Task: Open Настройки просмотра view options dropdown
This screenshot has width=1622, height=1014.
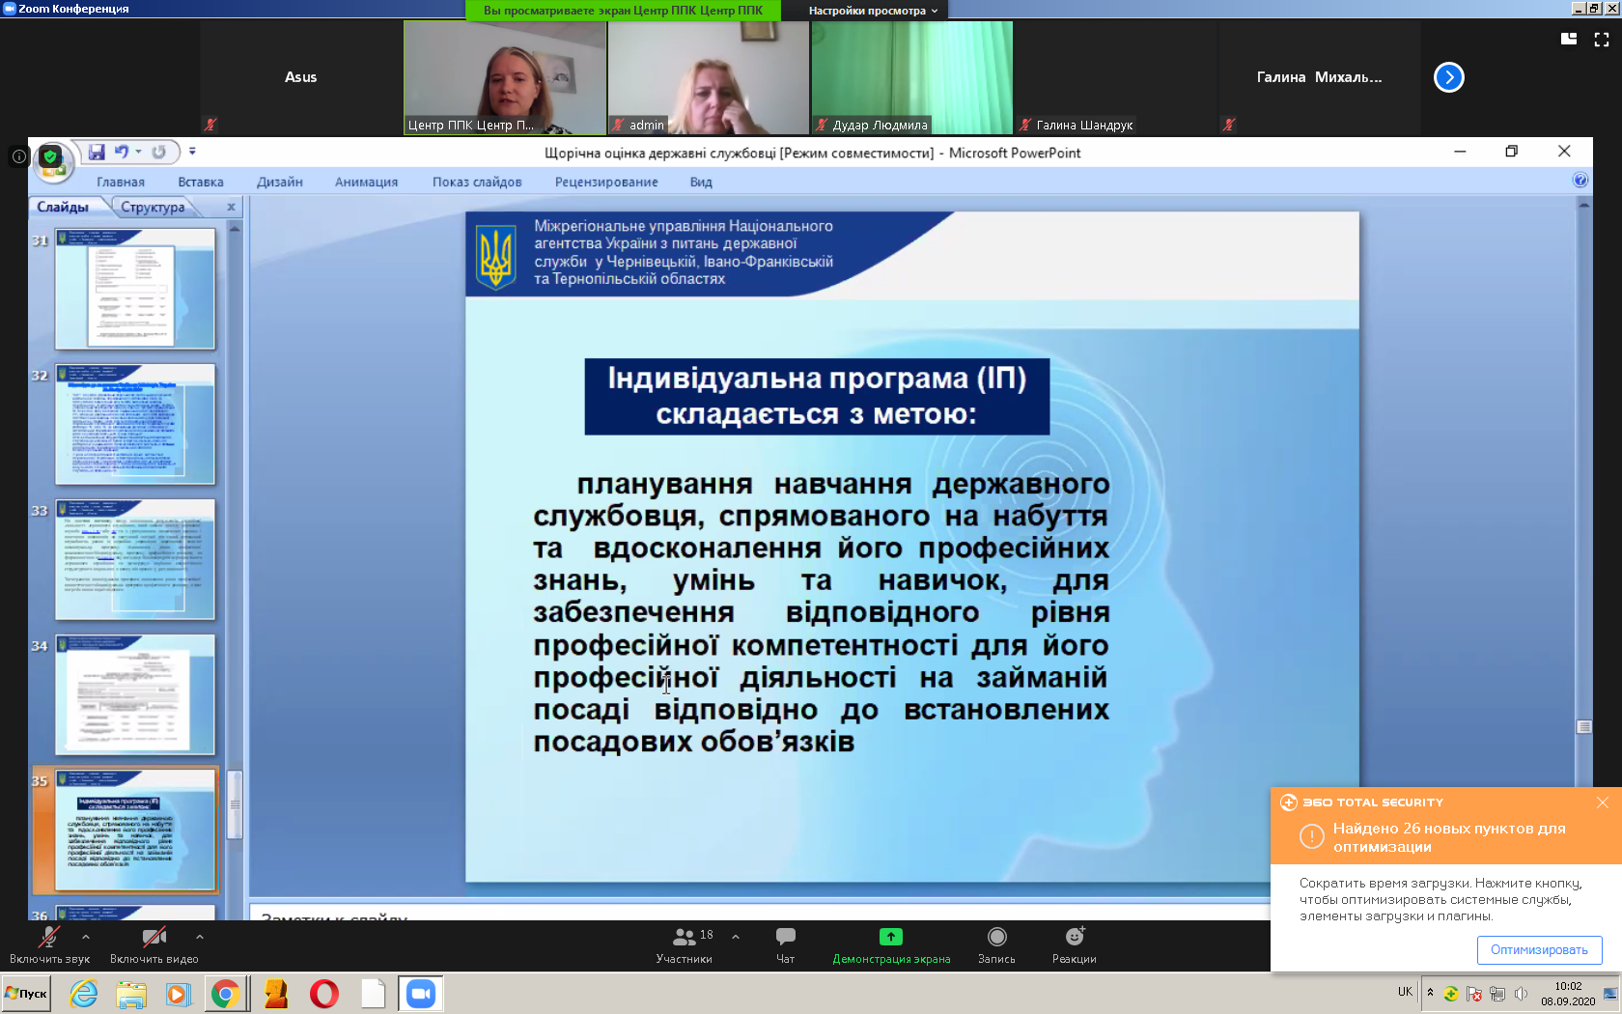Action: pos(873,11)
